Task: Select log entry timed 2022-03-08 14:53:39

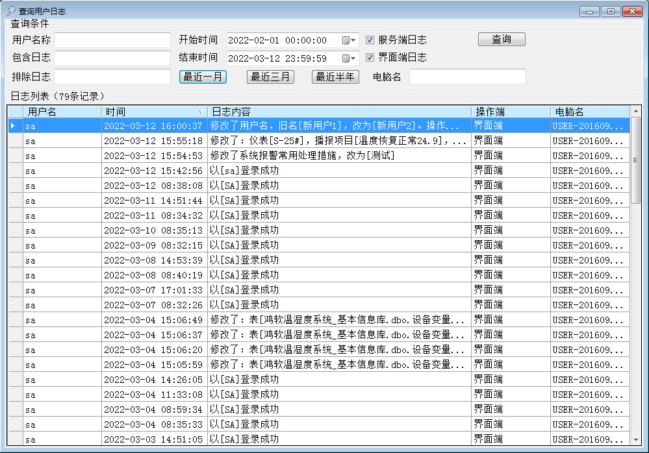Action: pos(319,260)
